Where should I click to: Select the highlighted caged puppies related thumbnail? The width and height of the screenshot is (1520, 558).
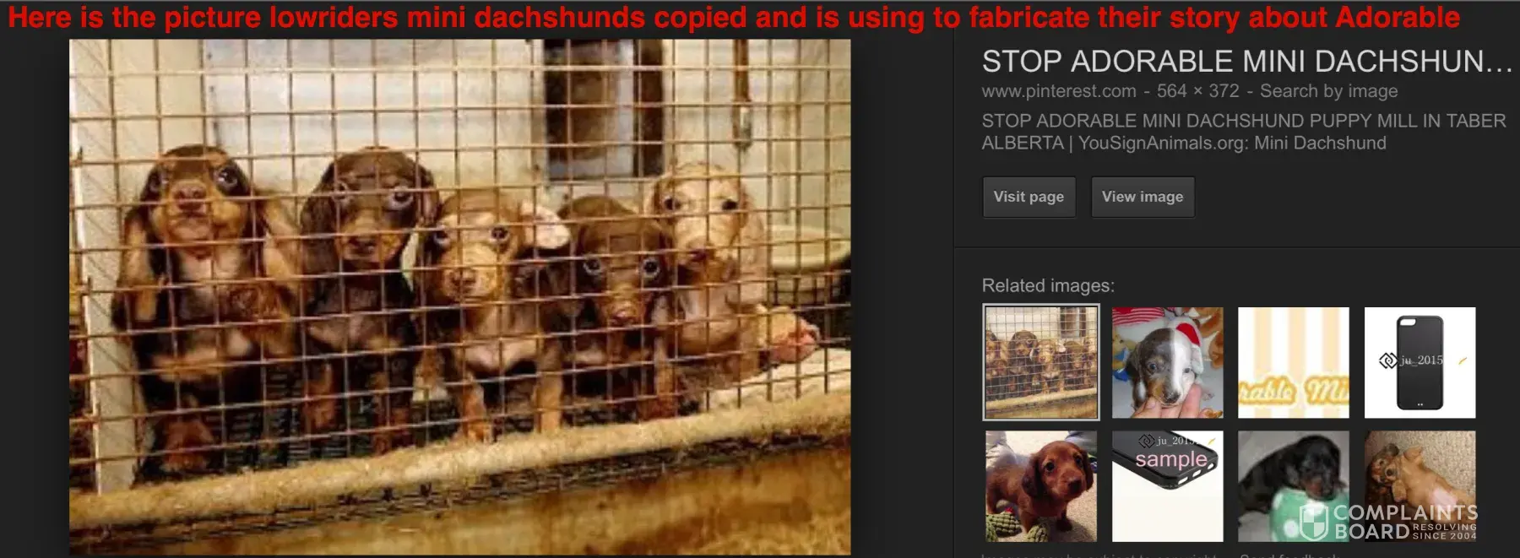(x=1041, y=362)
